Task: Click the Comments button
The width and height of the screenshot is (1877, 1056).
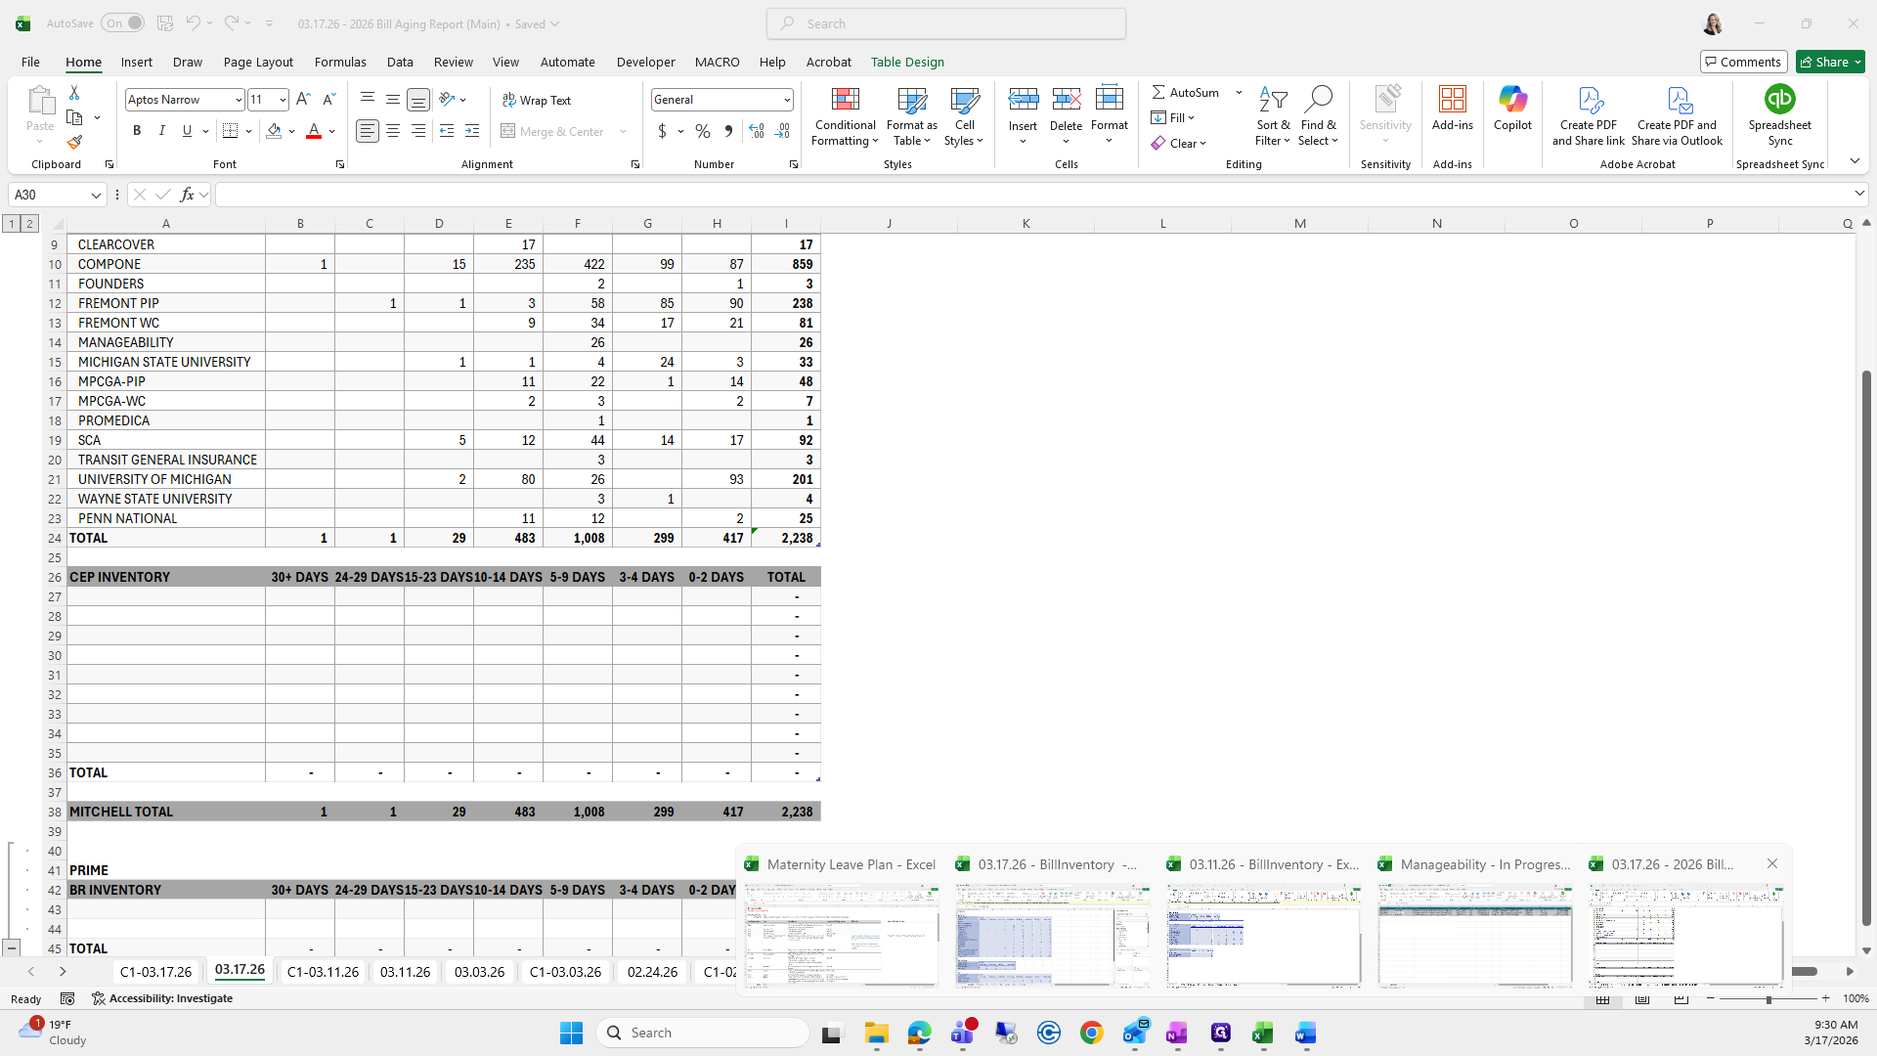Action: tap(1743, 62)
